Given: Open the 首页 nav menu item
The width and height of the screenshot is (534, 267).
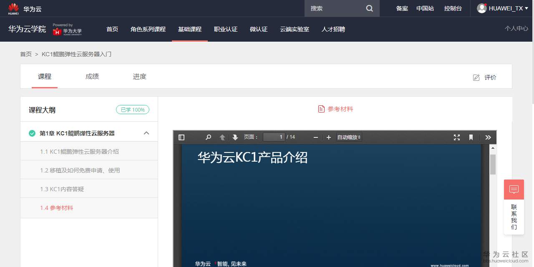Looking at the screenshot, I should pos(112,29).
